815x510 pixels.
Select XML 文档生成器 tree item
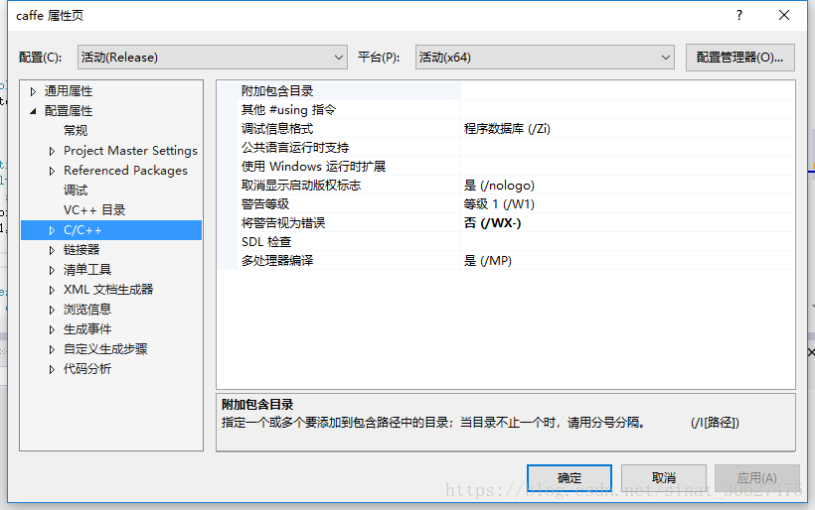coord(108,290)
